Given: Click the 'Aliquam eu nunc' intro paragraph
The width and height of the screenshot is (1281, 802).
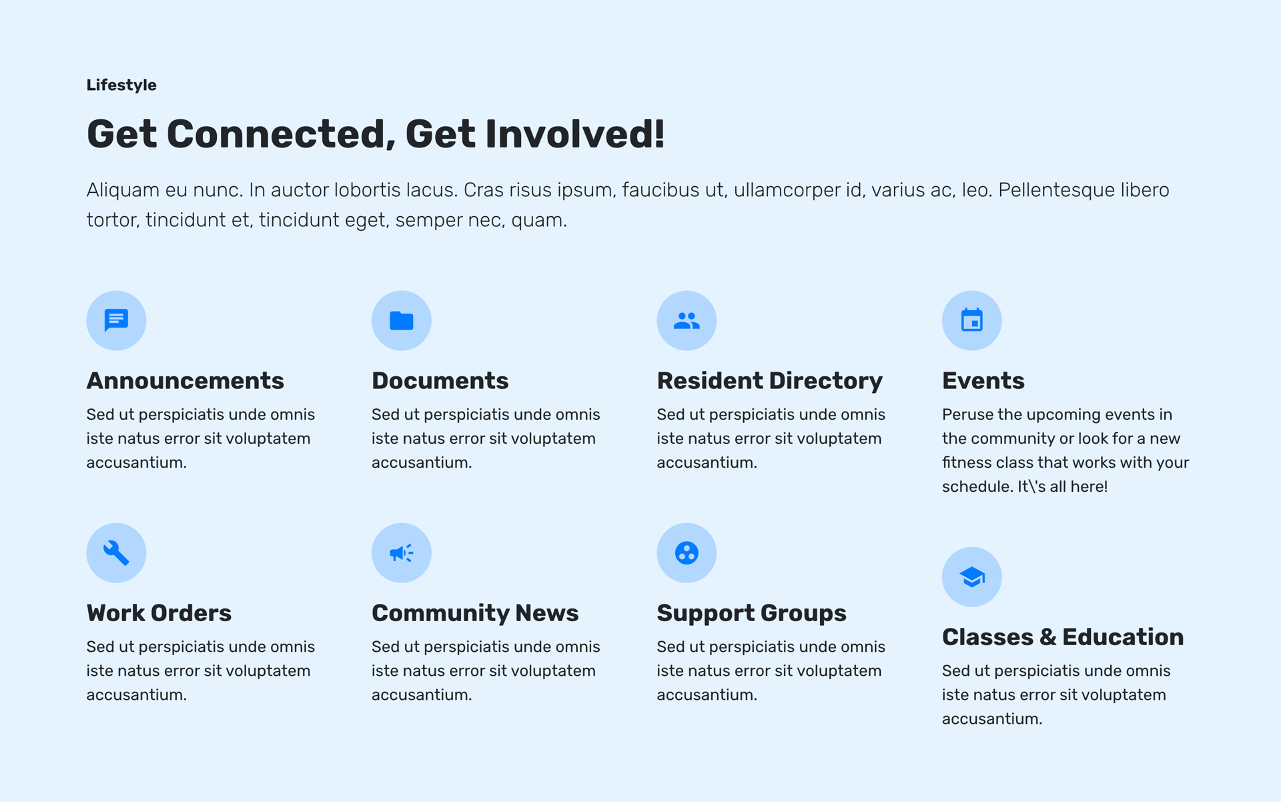Looking at the screenshot, I should pos(628,205).
